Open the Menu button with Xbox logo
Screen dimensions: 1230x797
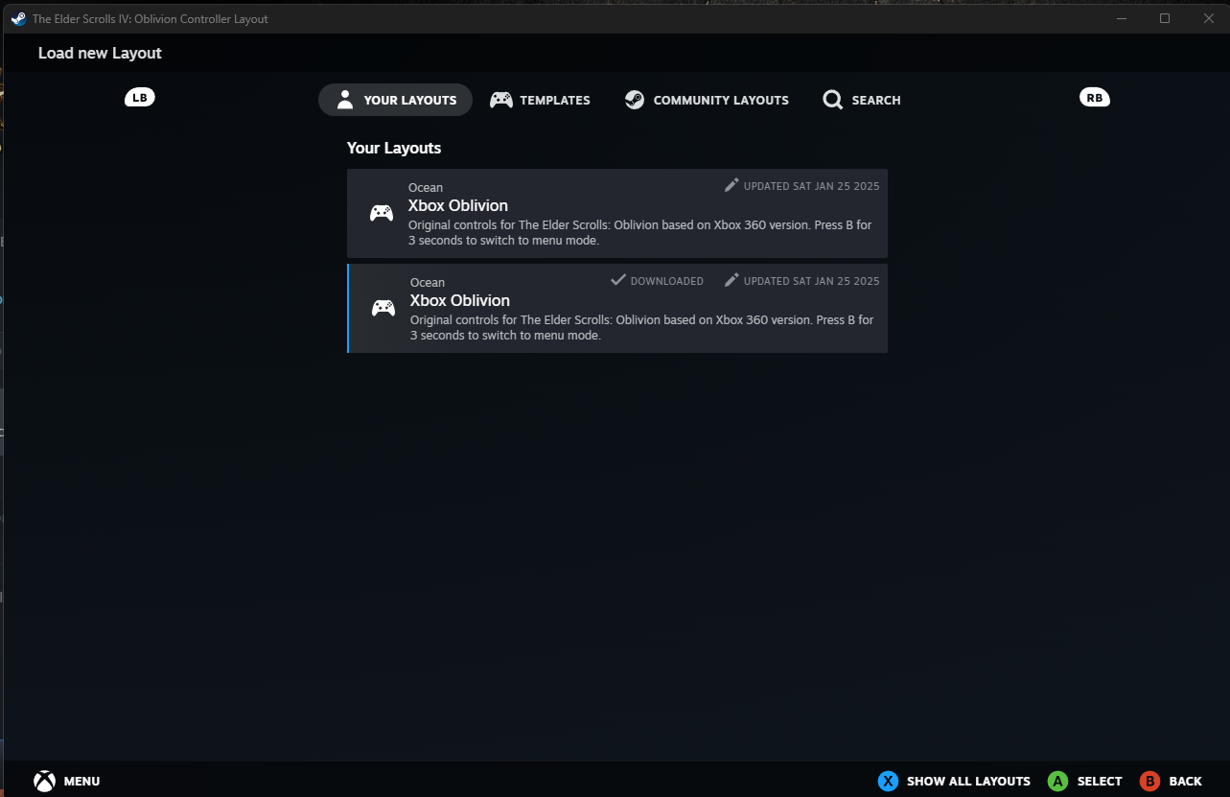(x=67, y=781)
